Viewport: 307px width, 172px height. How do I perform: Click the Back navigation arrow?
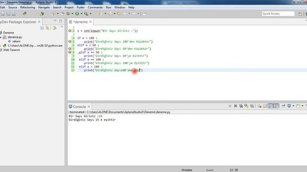[x=125, y=14]
